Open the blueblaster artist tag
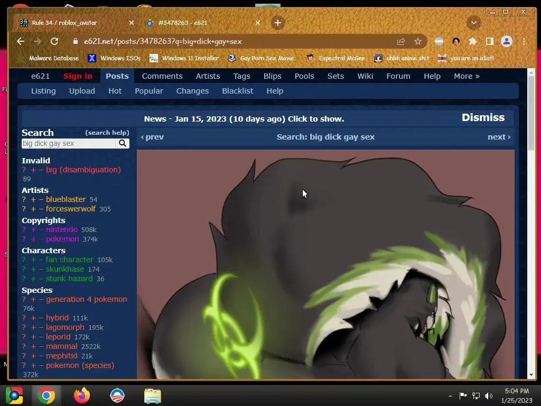The width and height of the screenshot is (541, 406). coord(66,199)
